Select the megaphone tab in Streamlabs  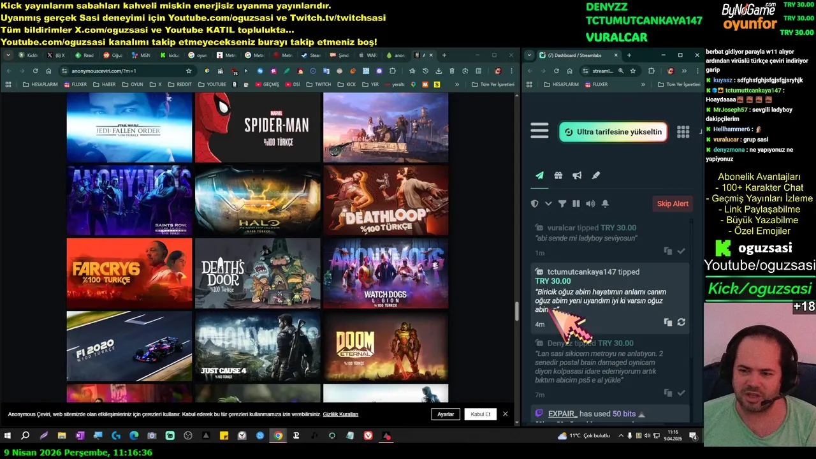click(577, 175)
